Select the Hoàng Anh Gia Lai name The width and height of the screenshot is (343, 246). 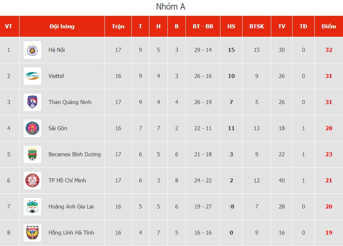tap(71, 206)
